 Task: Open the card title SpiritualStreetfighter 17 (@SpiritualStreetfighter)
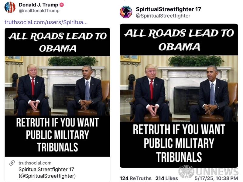[x=47, y=173]
